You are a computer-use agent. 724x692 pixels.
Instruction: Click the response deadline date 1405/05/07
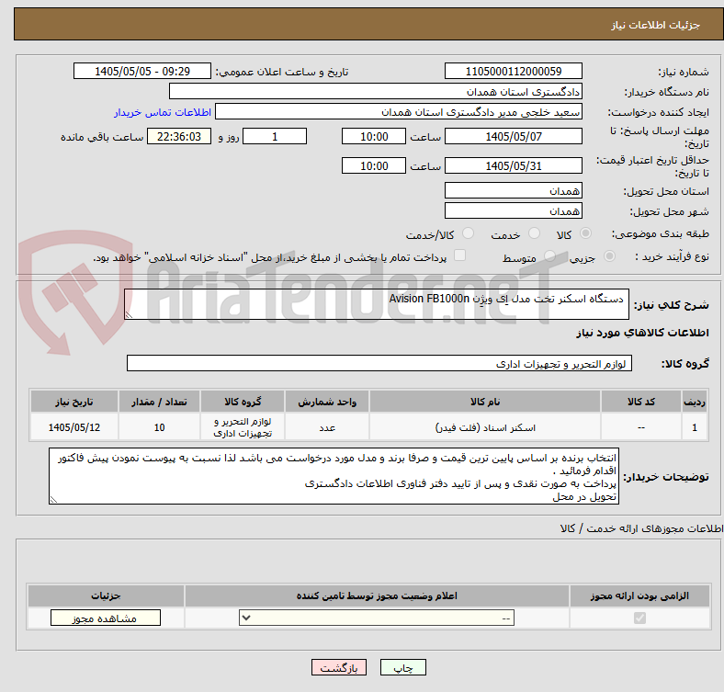point(513,136)
